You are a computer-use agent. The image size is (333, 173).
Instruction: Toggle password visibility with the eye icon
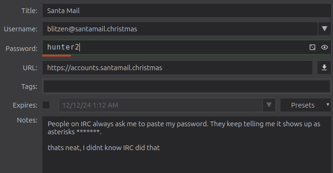tap(324, 47)
